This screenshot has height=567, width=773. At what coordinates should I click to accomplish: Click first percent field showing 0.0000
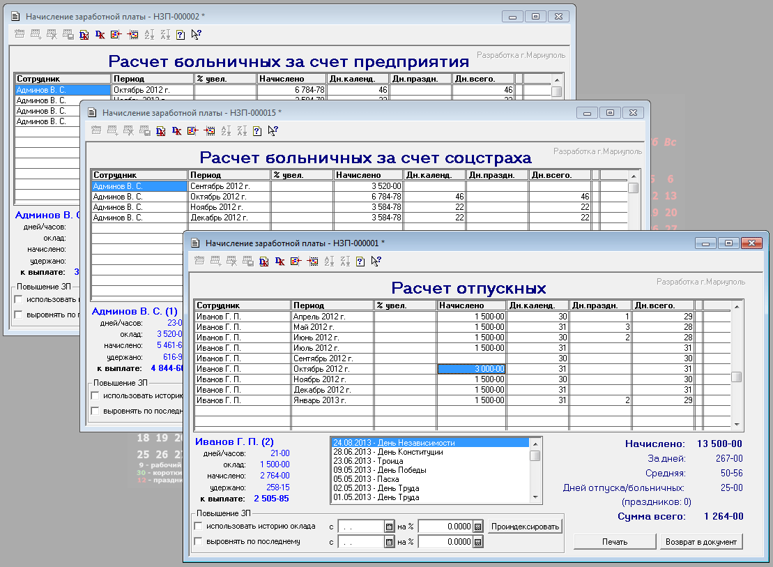(x=445, y=527)
